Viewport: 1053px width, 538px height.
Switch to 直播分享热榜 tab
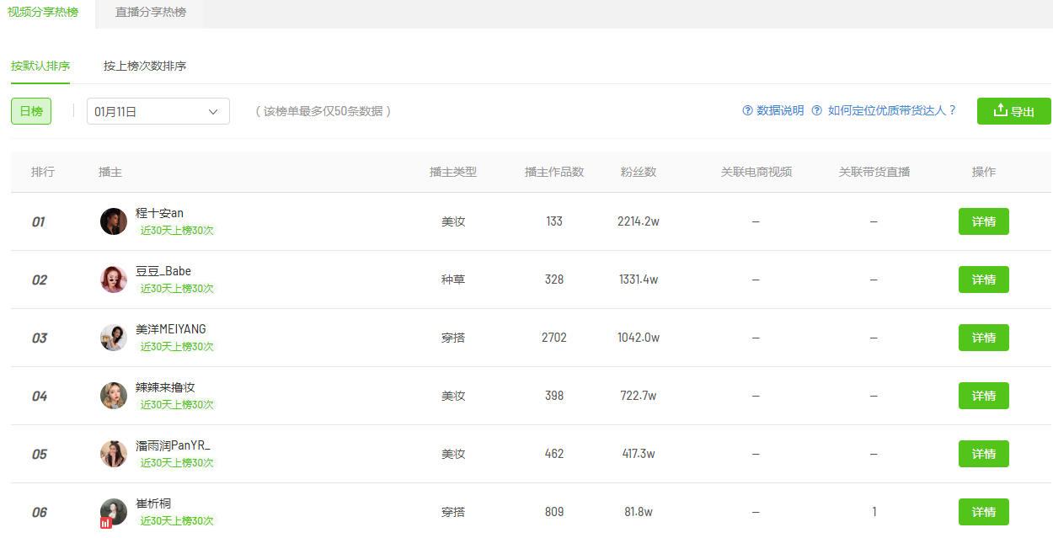[x=151, y=13]
